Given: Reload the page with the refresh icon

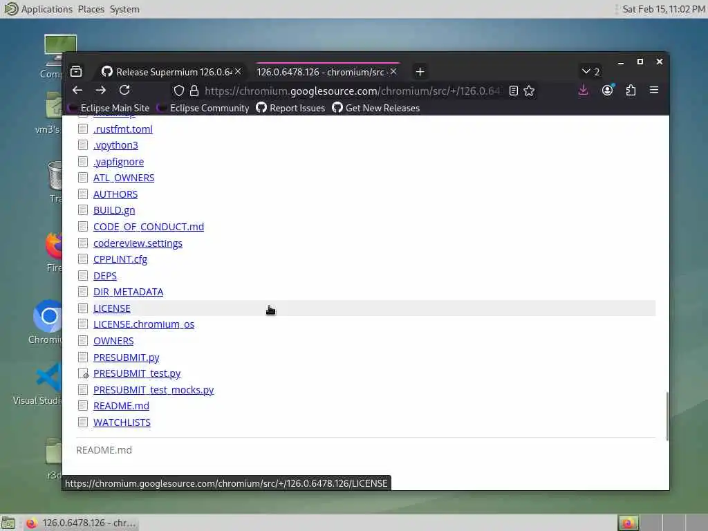Looking at the screenshot, I should (x=124, y=91).
